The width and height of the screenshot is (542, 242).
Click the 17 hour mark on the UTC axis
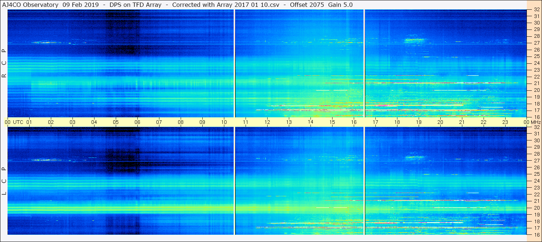[x=375, y=122]
